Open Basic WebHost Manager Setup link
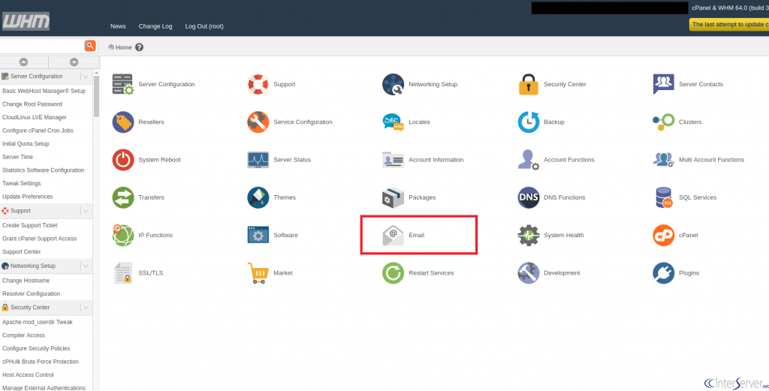 tap(44, 91)
